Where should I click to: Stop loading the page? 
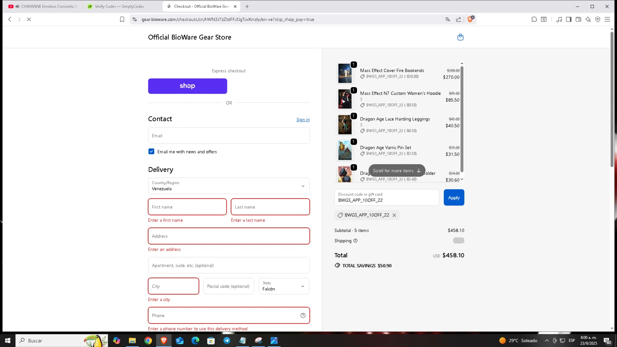29,19
